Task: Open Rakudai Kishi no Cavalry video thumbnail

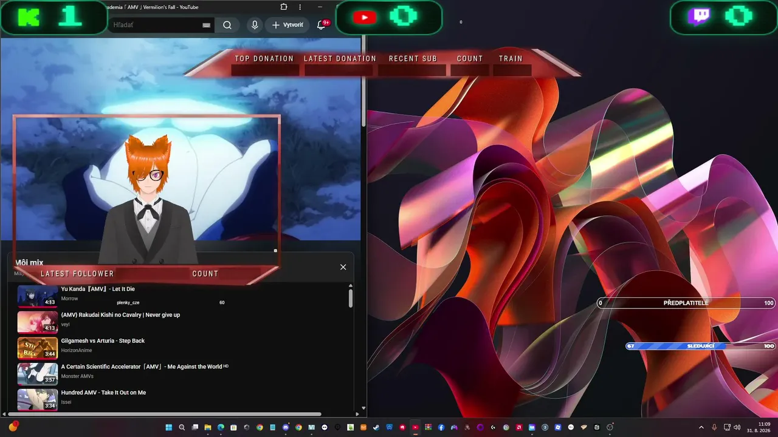Action: (38, 322)
